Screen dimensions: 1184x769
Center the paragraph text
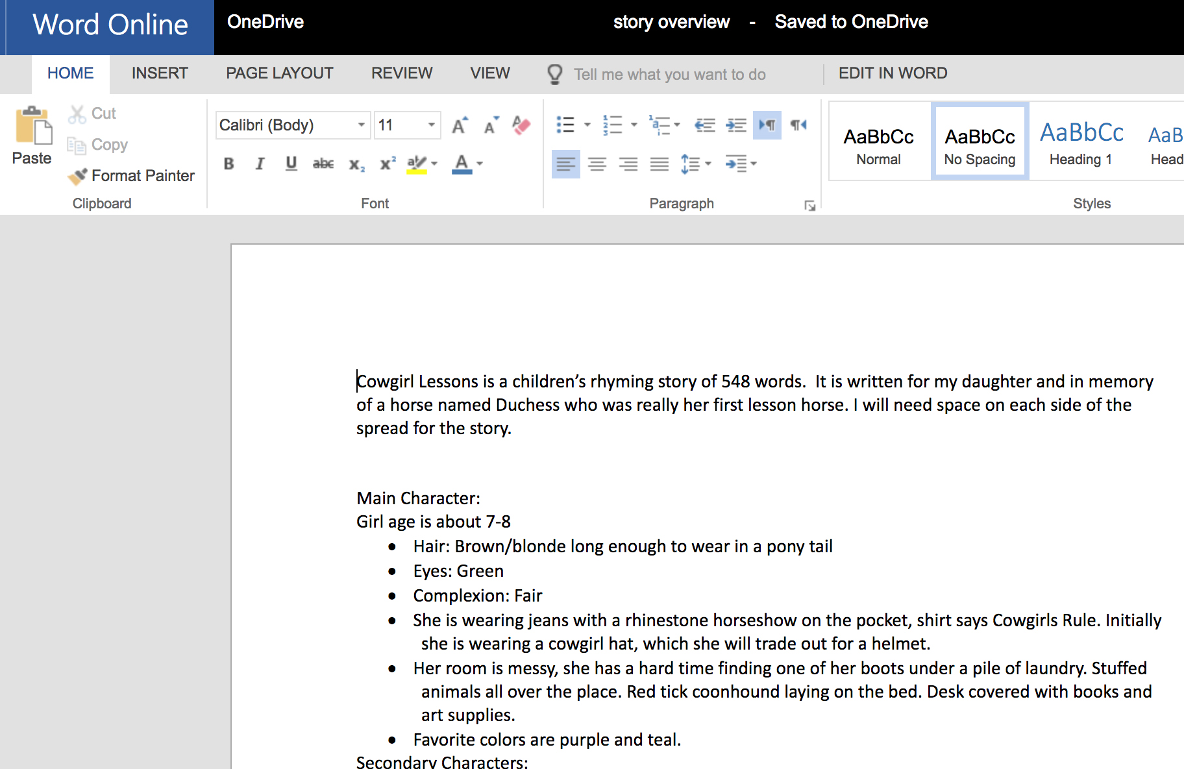pyautogui.click(x=597, y=164)
